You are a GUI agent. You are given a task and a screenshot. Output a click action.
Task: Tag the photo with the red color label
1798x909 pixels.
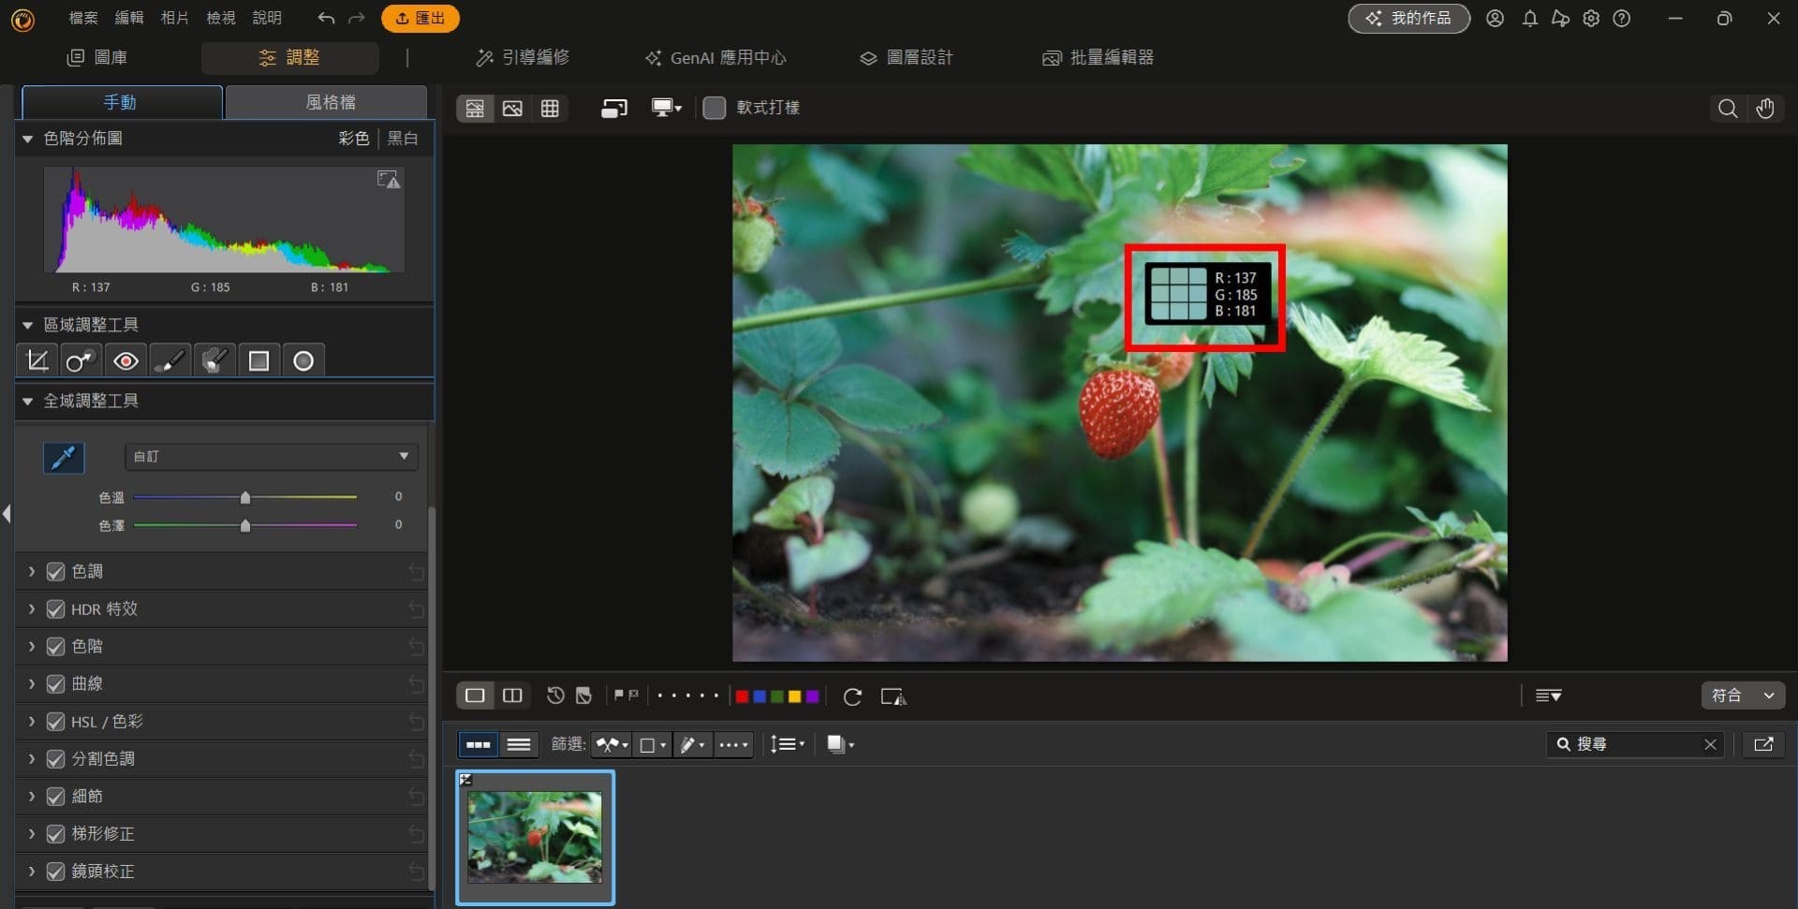(741, 696)
